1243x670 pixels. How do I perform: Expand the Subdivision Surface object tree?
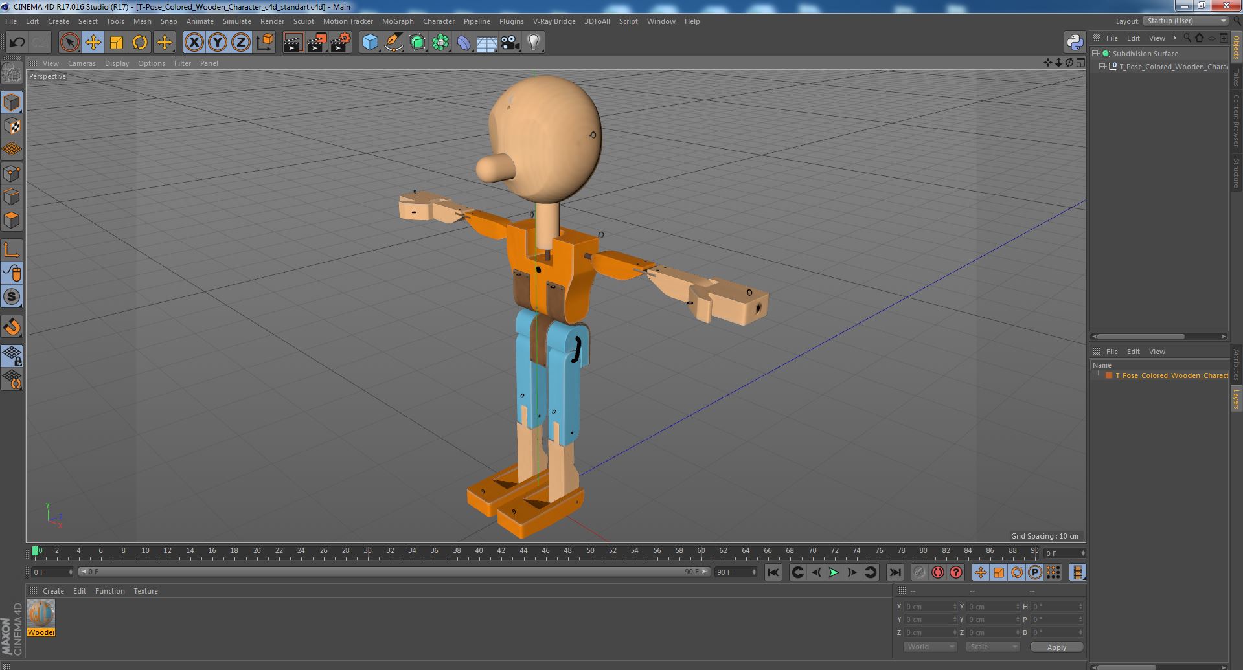click(1095, 54)
